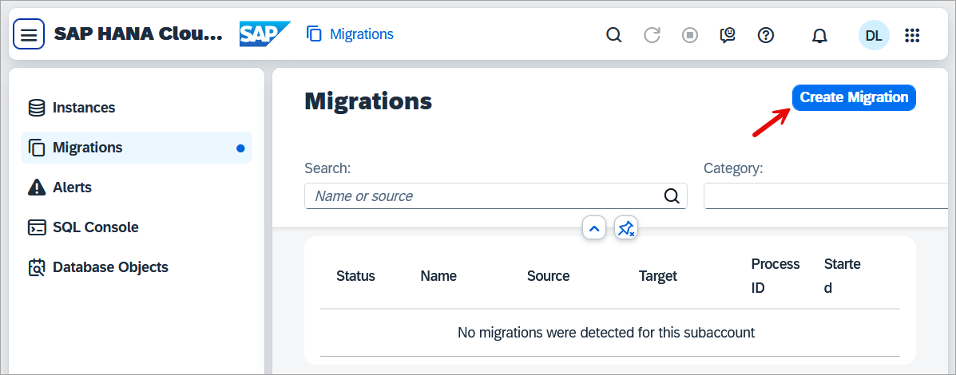Open SQL Console in side navigation
This screenshot has width=956, height=375.
coord(137,227)
